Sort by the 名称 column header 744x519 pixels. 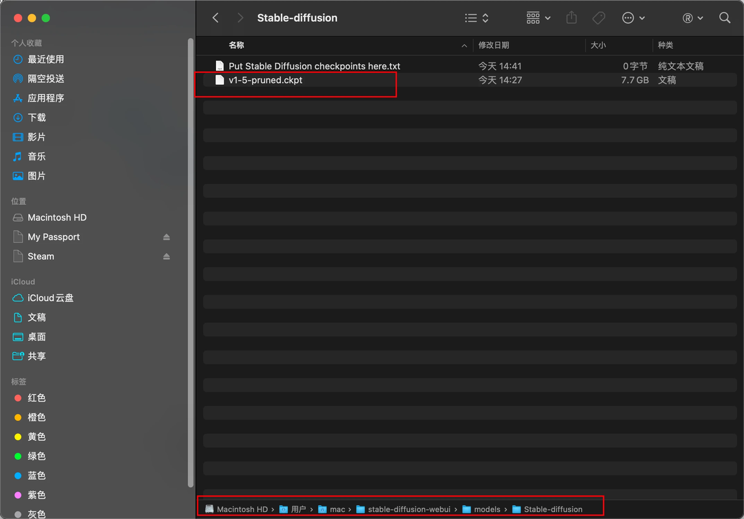237,45
